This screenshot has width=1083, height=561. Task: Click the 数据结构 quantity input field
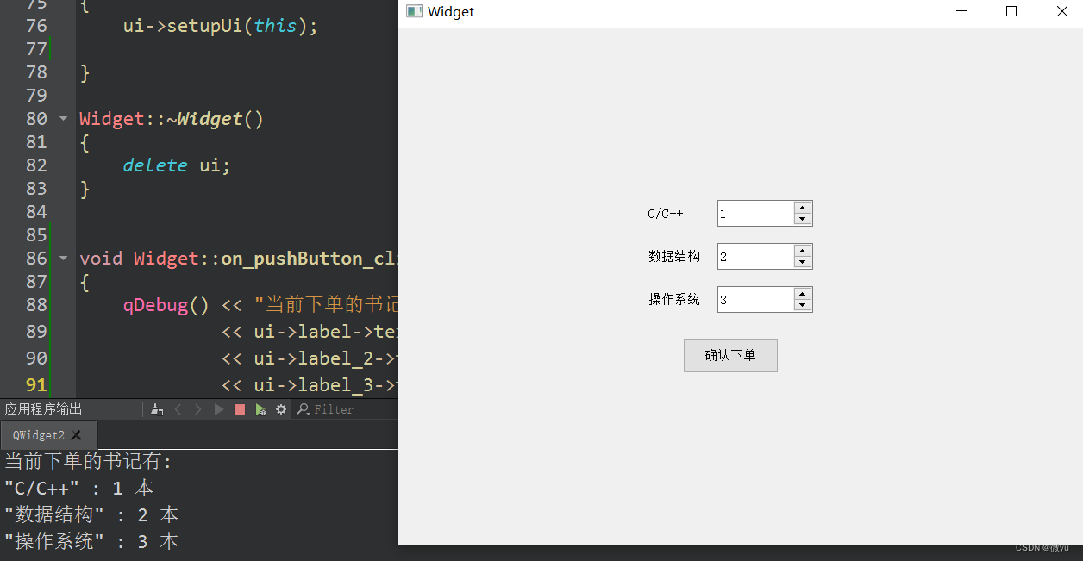755,257
